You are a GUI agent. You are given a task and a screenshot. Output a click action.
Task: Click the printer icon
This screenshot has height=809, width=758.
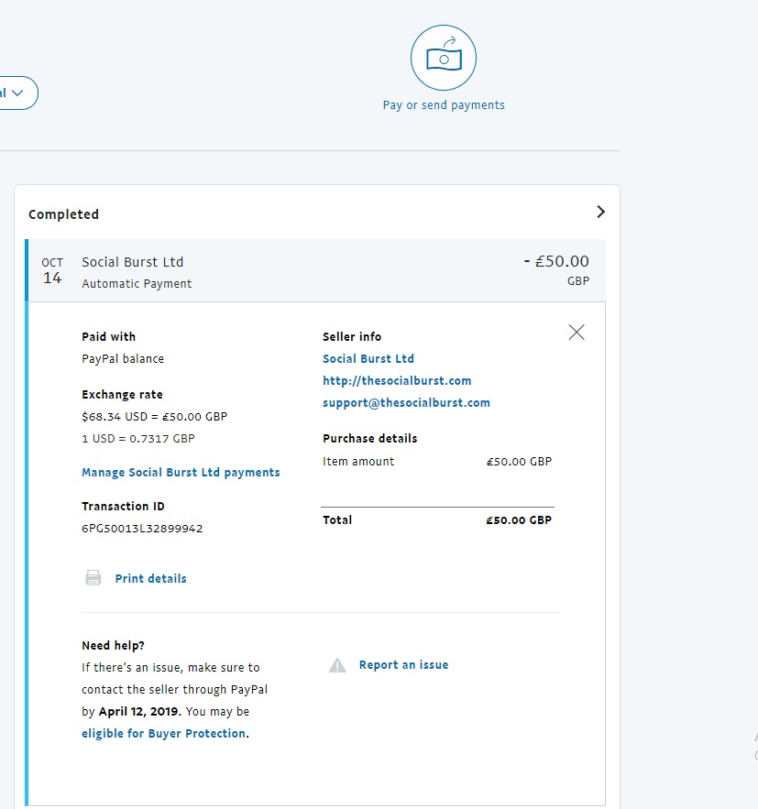93,578
